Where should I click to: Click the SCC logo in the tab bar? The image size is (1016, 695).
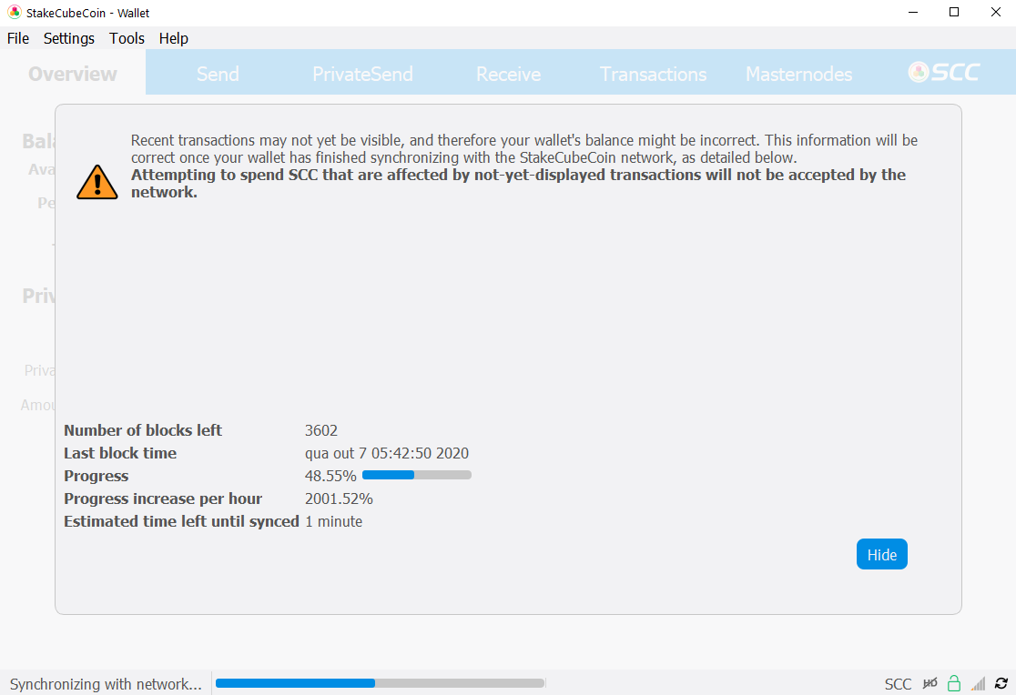pos(944,72)
